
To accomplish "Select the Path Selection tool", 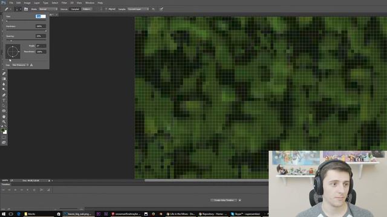I will (x=4, y=105).
